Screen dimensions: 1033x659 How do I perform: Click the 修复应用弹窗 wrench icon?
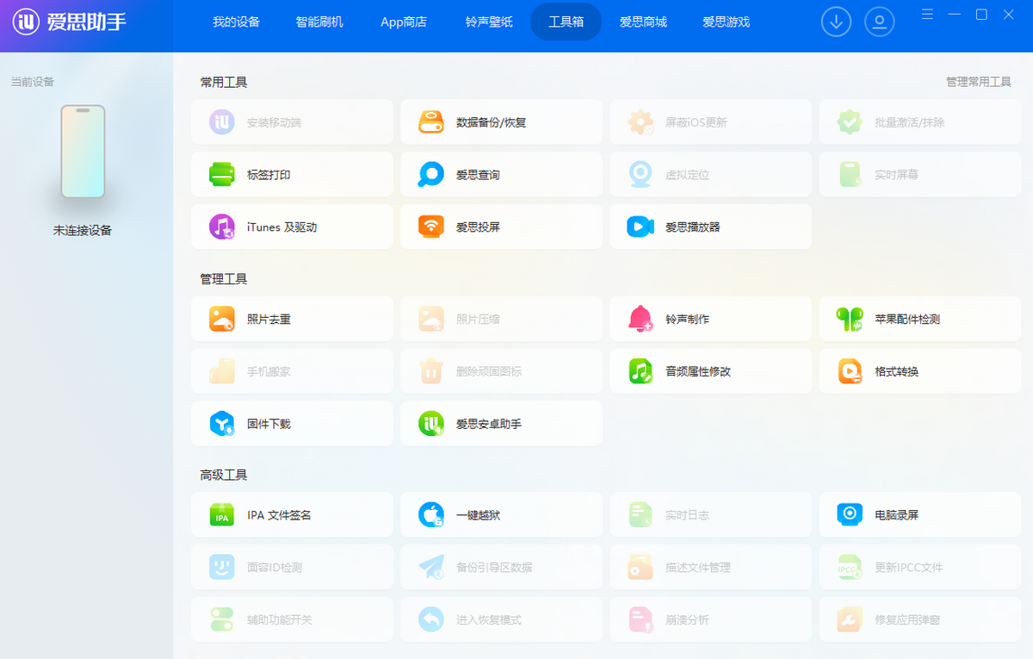click(850, 619)
